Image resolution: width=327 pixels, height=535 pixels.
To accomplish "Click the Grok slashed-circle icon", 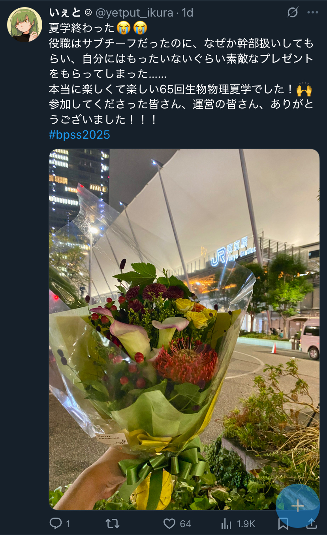I will [292, 13].
